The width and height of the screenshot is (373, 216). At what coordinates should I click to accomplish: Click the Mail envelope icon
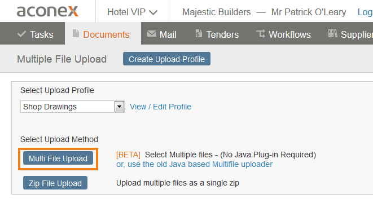(x=152, y=34)
